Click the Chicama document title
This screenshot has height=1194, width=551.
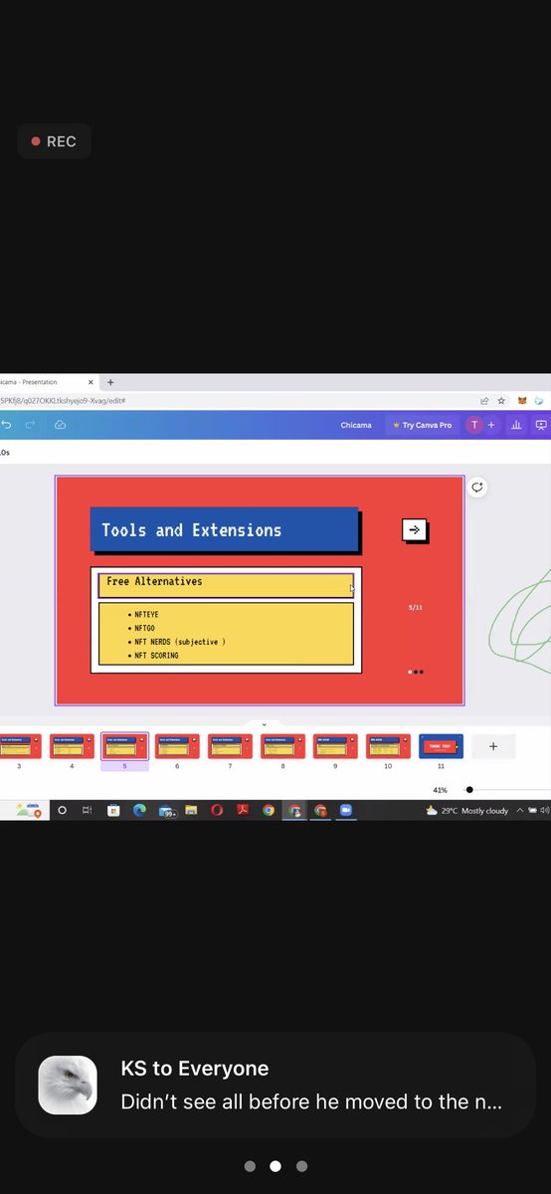356,425
